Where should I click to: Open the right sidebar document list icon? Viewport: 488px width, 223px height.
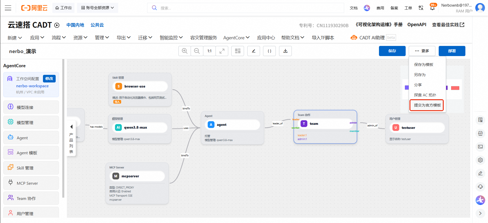tap(480, 120)
